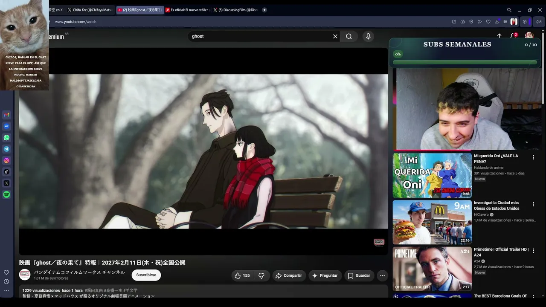
Task: Open bookmarks heart in sidebar bottom
Action: click(6, 272)
